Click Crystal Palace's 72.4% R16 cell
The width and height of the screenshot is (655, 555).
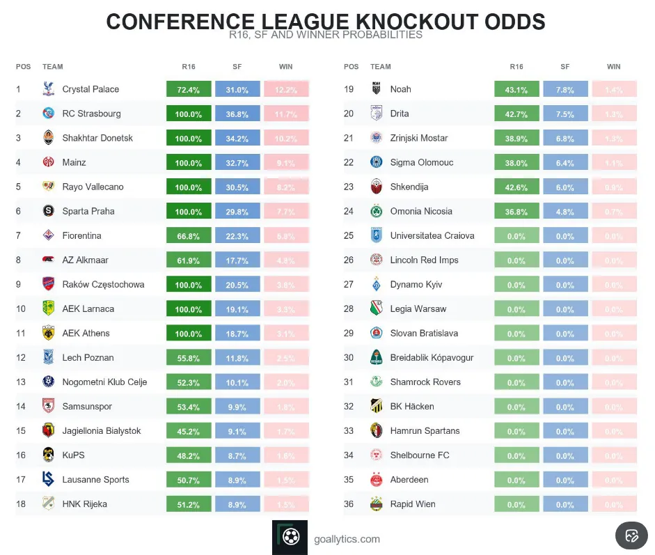[189, 90]
